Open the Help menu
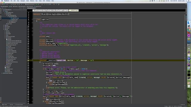 53,1
